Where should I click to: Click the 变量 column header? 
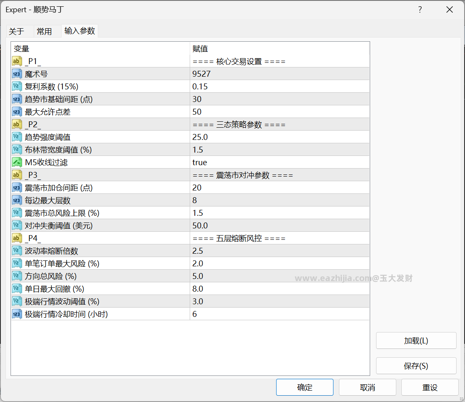100,48
